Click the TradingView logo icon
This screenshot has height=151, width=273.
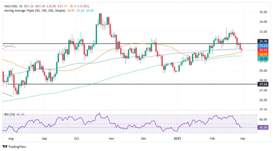(5, 146)
